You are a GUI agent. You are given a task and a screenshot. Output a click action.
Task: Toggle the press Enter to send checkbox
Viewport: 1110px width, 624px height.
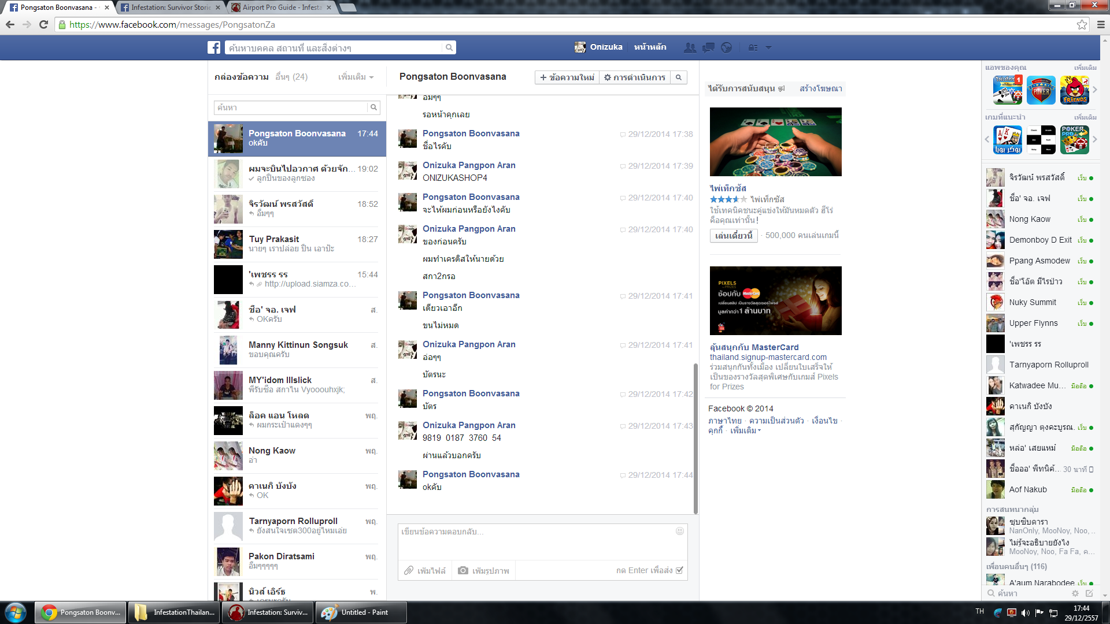(x=679, y=570)
